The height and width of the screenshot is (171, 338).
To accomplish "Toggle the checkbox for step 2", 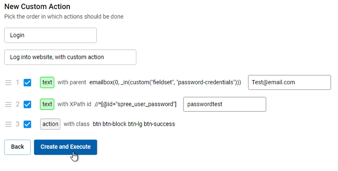I will click(x=28, y=104).
